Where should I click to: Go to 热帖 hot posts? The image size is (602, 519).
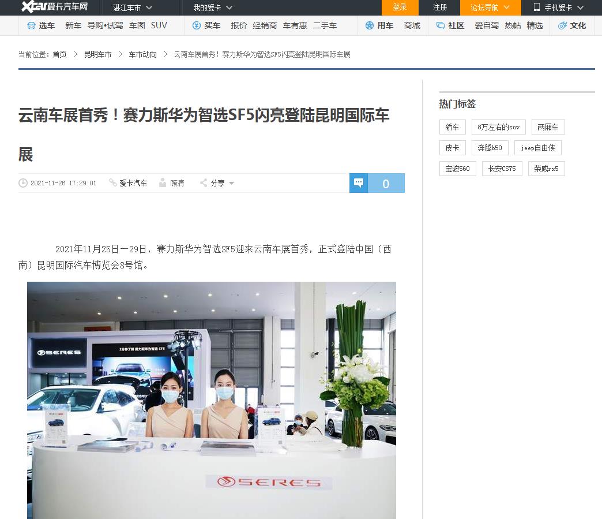point(513,26)
